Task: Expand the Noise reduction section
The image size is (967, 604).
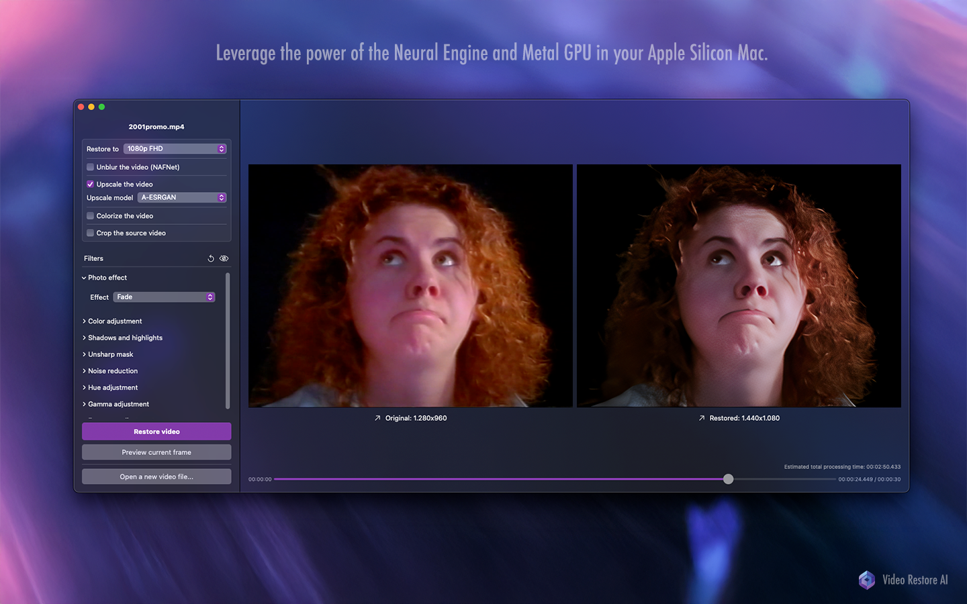Action: click(110, 371)
